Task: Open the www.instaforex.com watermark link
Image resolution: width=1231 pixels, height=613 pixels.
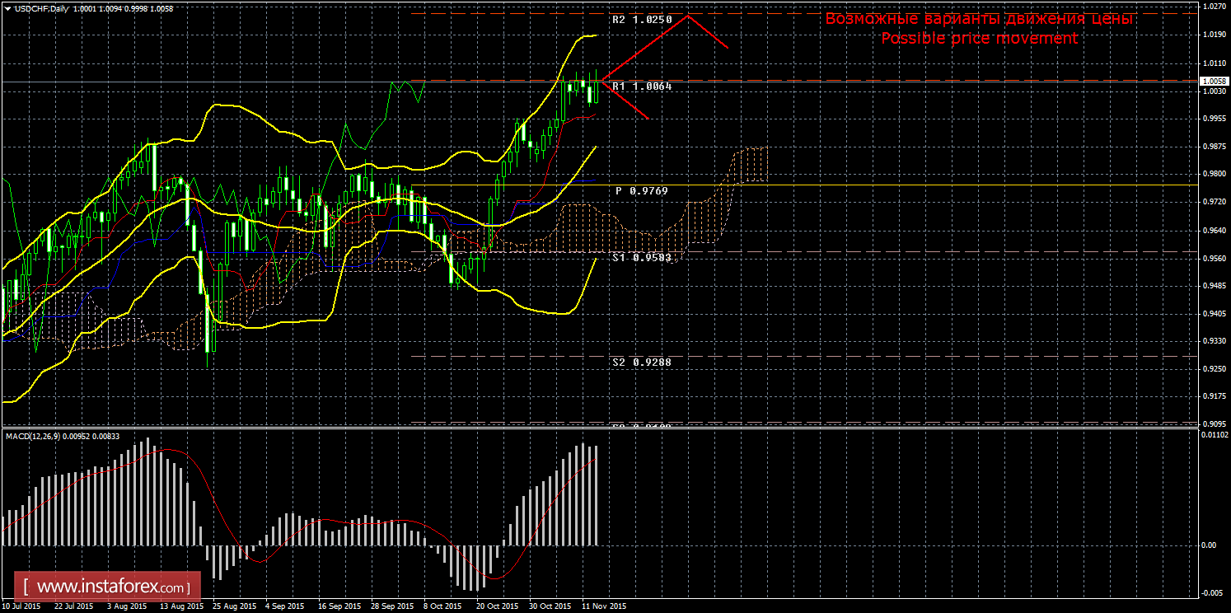Action: tap(112, 587)
